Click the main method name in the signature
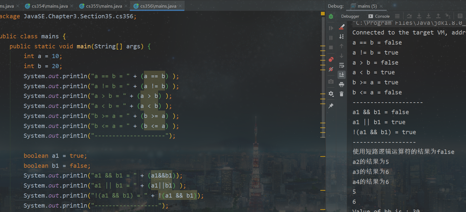Viewport: 466px width, 212px height. (x=84, y=46)
